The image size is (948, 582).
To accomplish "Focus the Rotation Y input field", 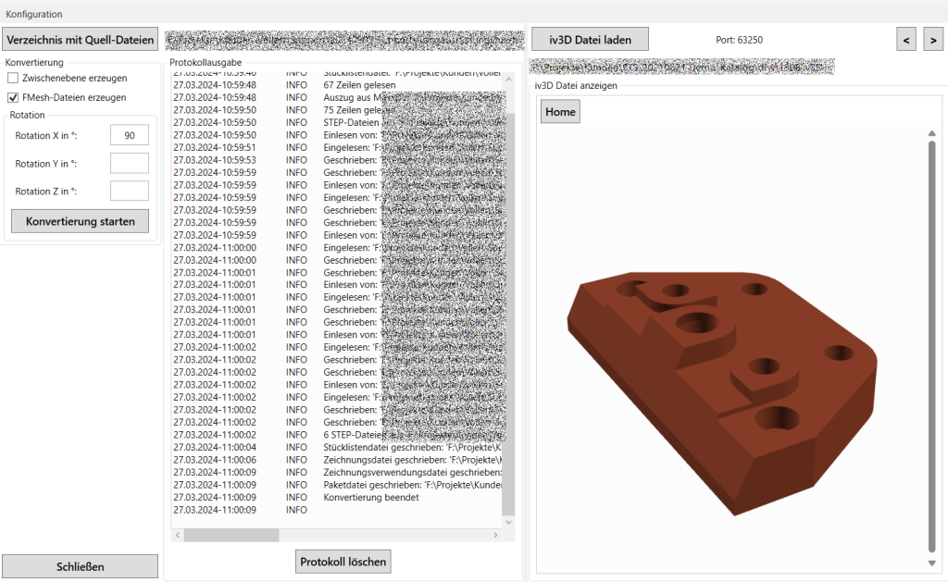I will [x=129, y=164].
